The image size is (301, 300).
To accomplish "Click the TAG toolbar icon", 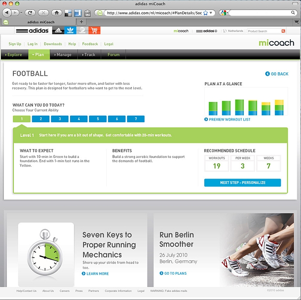I will click(88, 13).
